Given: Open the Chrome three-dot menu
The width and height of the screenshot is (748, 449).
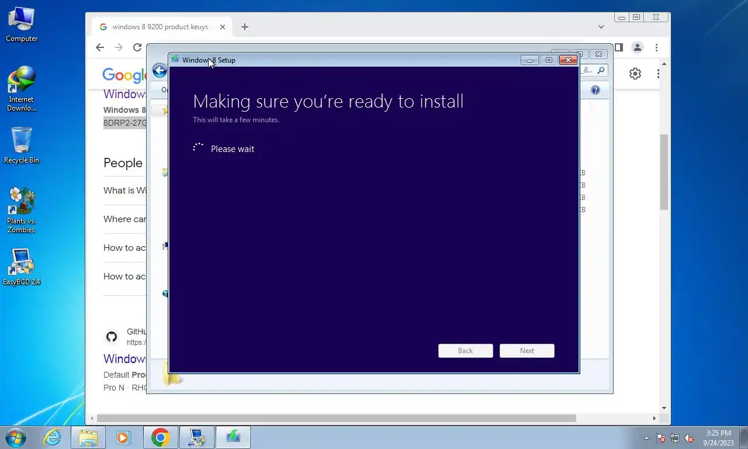Looking at the screenshot, I should 656,47.
